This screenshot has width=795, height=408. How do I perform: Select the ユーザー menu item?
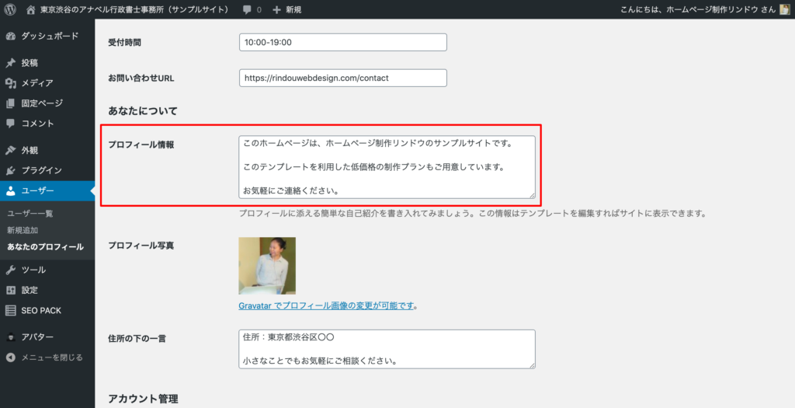[47, 191]
